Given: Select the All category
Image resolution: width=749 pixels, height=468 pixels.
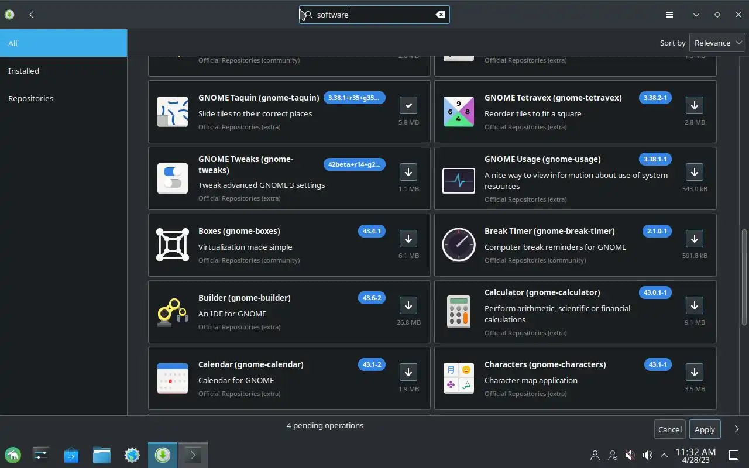Looking at the screenshot, I should [63, 43].
